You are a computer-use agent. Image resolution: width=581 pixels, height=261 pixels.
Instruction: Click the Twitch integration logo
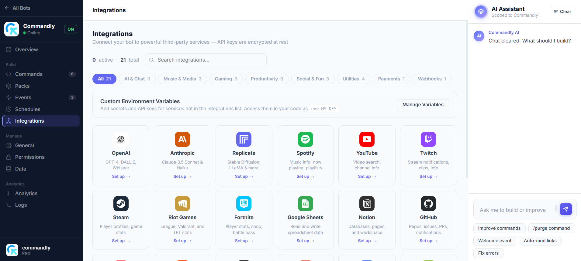click(x=428, y=139)
